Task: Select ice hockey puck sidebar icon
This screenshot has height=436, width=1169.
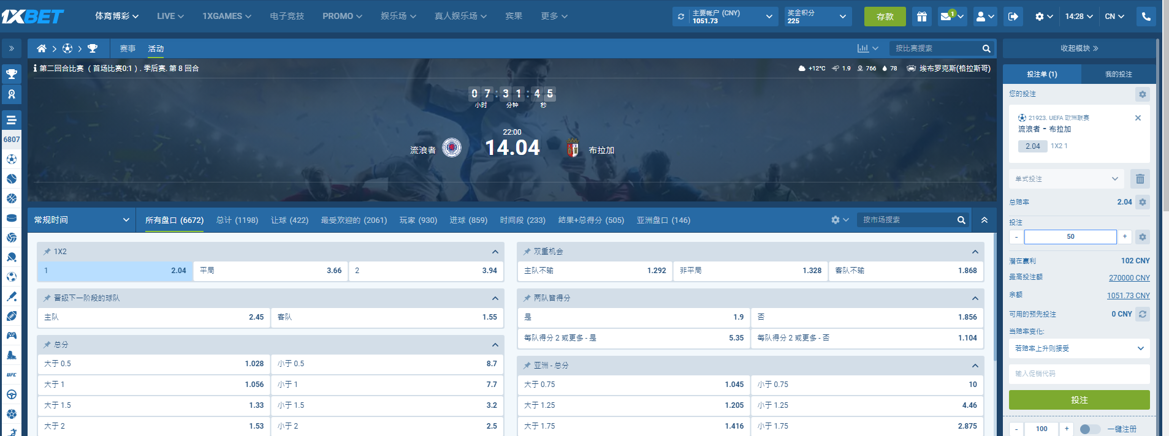Action: click(x=12, y=218)
